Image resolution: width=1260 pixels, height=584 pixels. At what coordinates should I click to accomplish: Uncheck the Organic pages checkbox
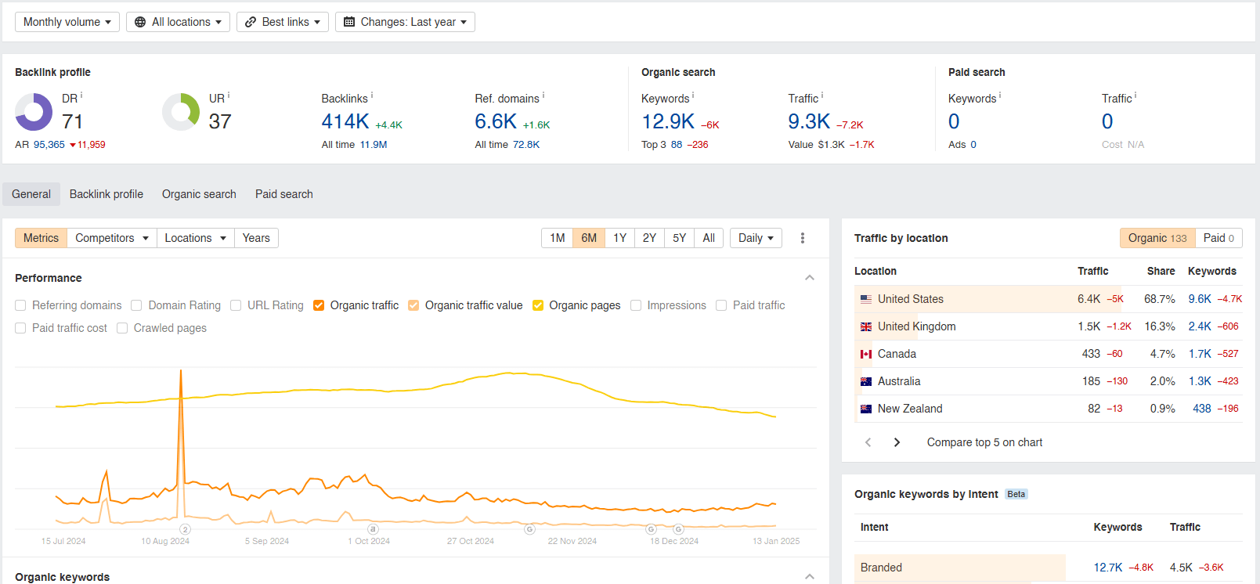tap(538, 305)
